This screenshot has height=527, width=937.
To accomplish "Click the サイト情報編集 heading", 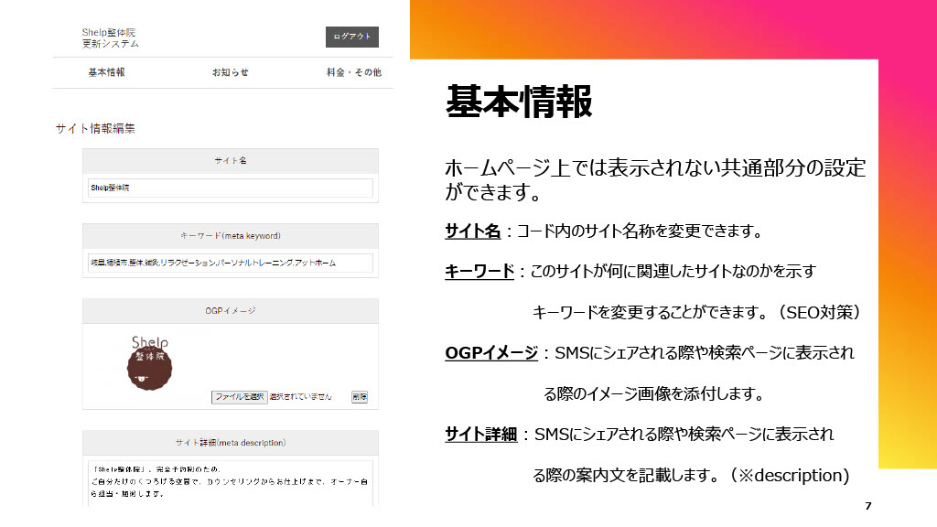I will (x=96, y=129).
